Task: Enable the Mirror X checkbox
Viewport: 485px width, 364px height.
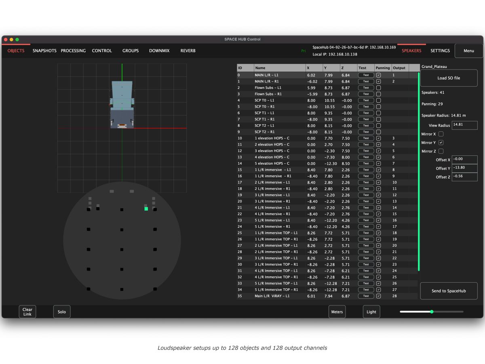Action: [441, 134]
